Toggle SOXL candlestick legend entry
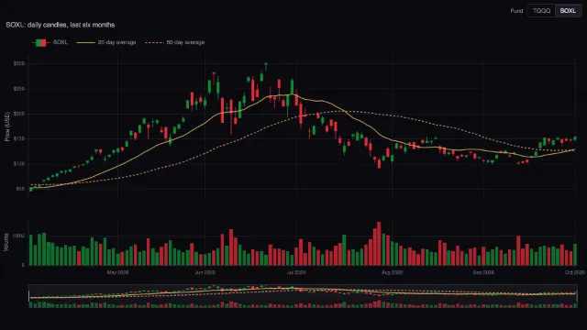 point(50,42)
